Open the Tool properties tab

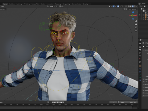(x=140, y=43)
